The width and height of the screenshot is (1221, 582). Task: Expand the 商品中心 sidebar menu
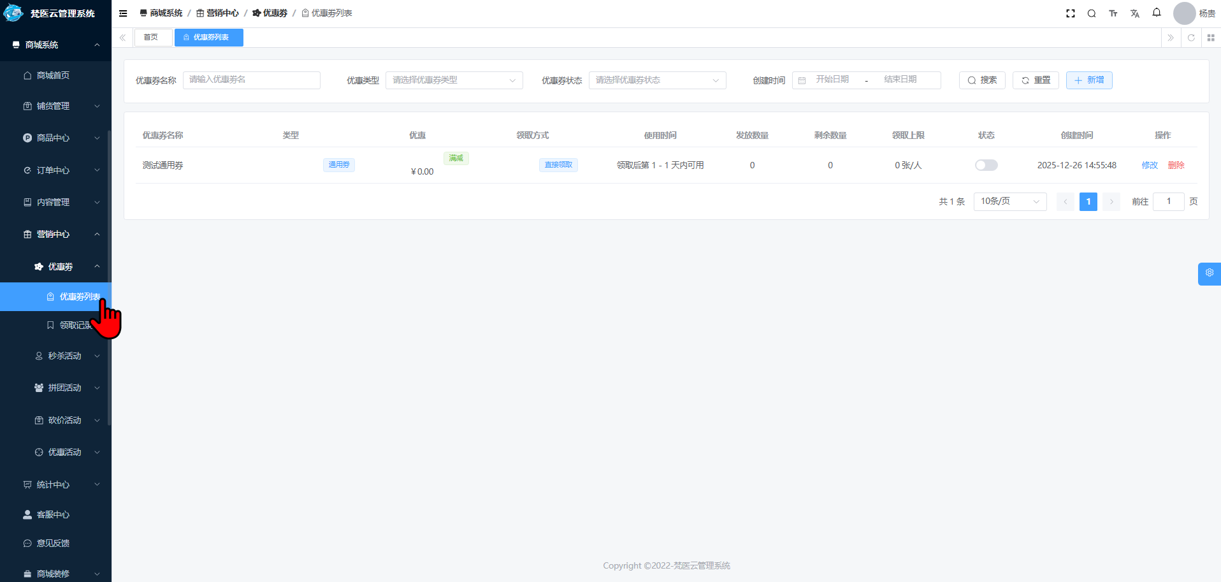click(x=54, y=138)
